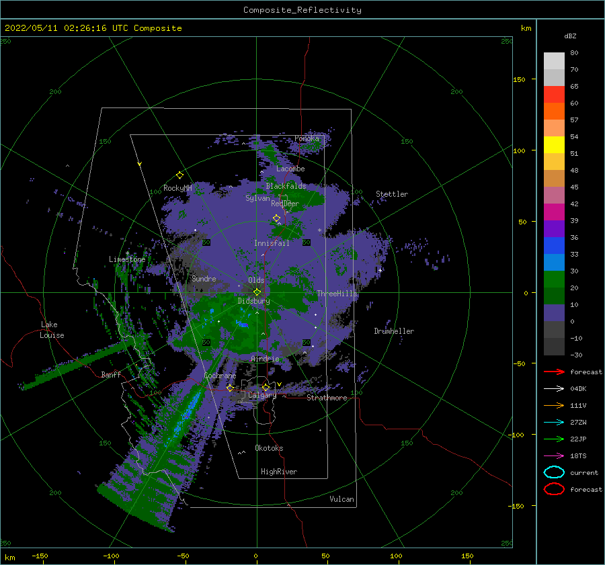605x565 pixels.
Task: Select the Cochrane label
Action: (220, 376)
